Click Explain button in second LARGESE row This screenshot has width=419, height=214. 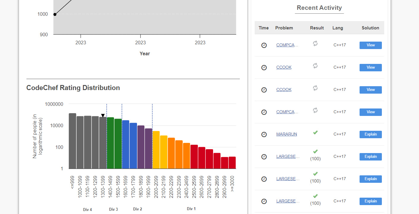pos(371,179)
